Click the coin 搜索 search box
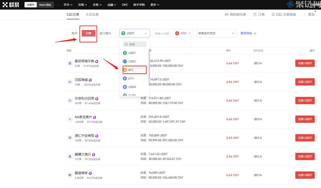This screenshot has height=188, width=321. pyautogui.click(x=135, y=44)
